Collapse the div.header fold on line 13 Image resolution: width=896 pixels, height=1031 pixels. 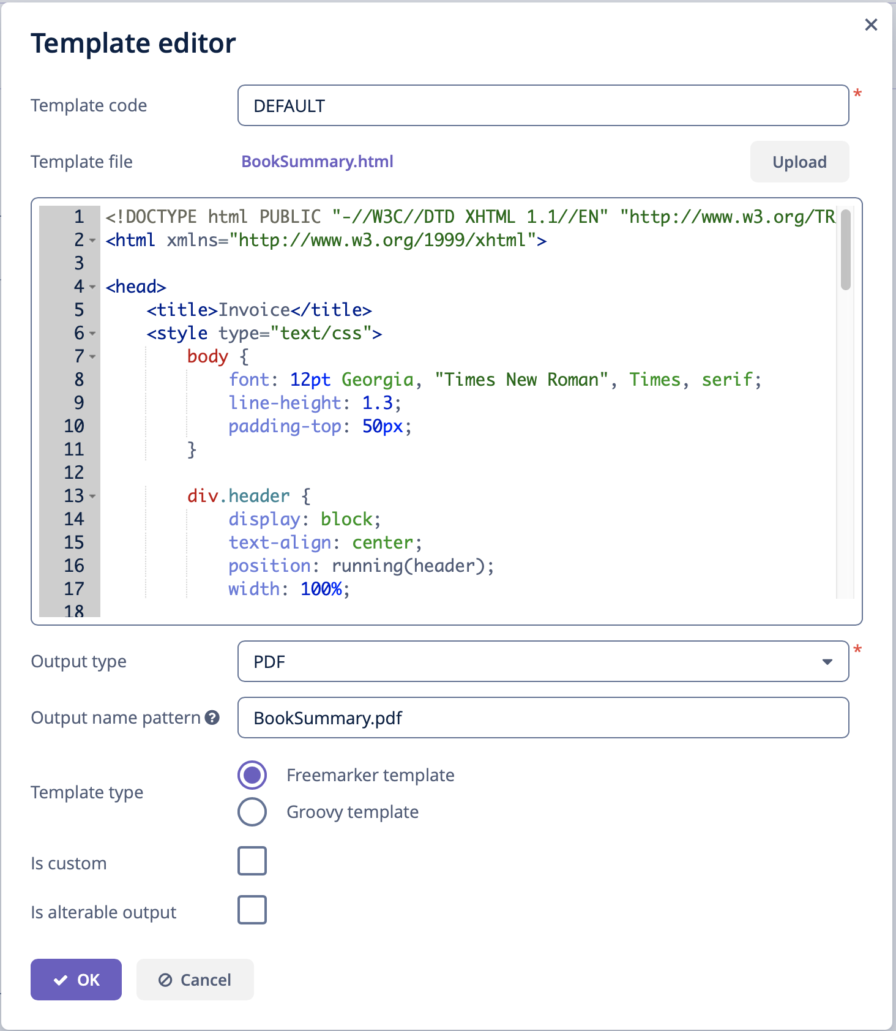(x=92, y=496)
